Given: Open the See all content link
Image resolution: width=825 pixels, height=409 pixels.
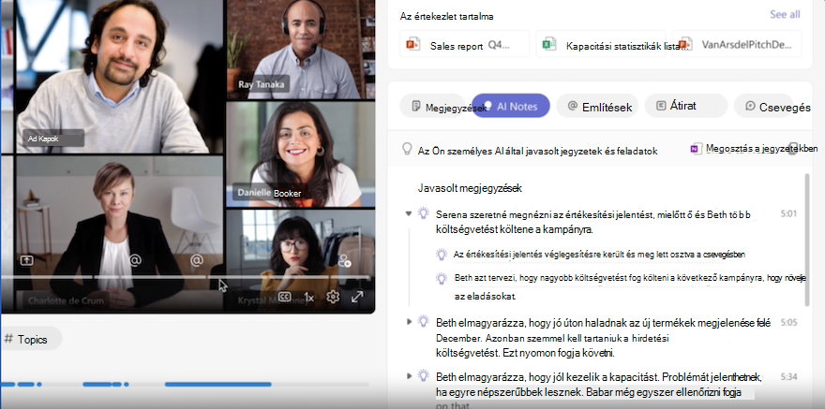Looking at the screenshot, I should pos(785,15).
